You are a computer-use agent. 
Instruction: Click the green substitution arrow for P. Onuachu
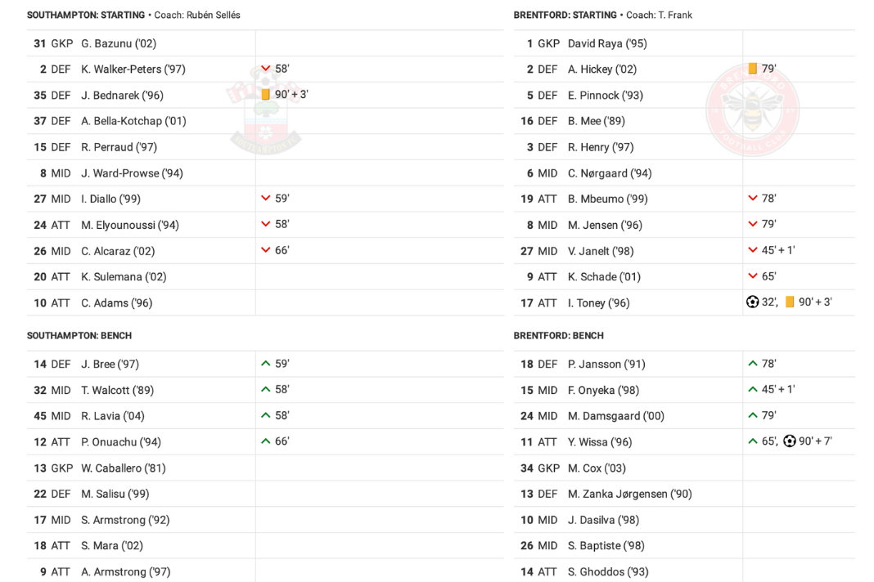coord(266,441)
